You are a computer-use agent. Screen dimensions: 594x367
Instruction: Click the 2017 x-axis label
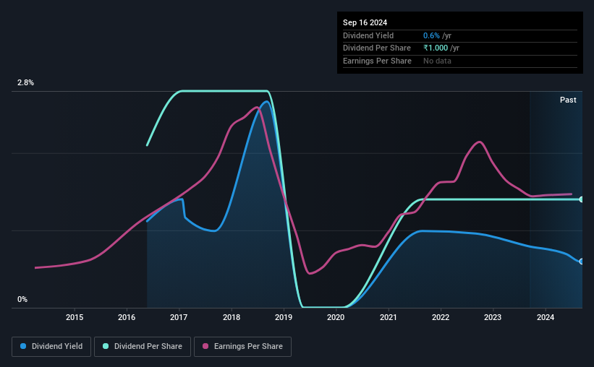click(x=179, y=317)
